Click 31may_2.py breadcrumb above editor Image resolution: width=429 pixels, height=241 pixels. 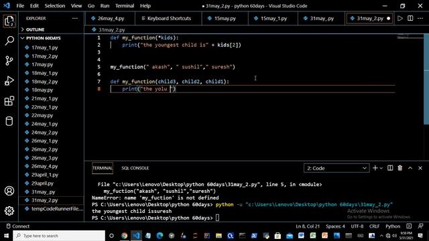pyautogui.click(x=109, y=29)
